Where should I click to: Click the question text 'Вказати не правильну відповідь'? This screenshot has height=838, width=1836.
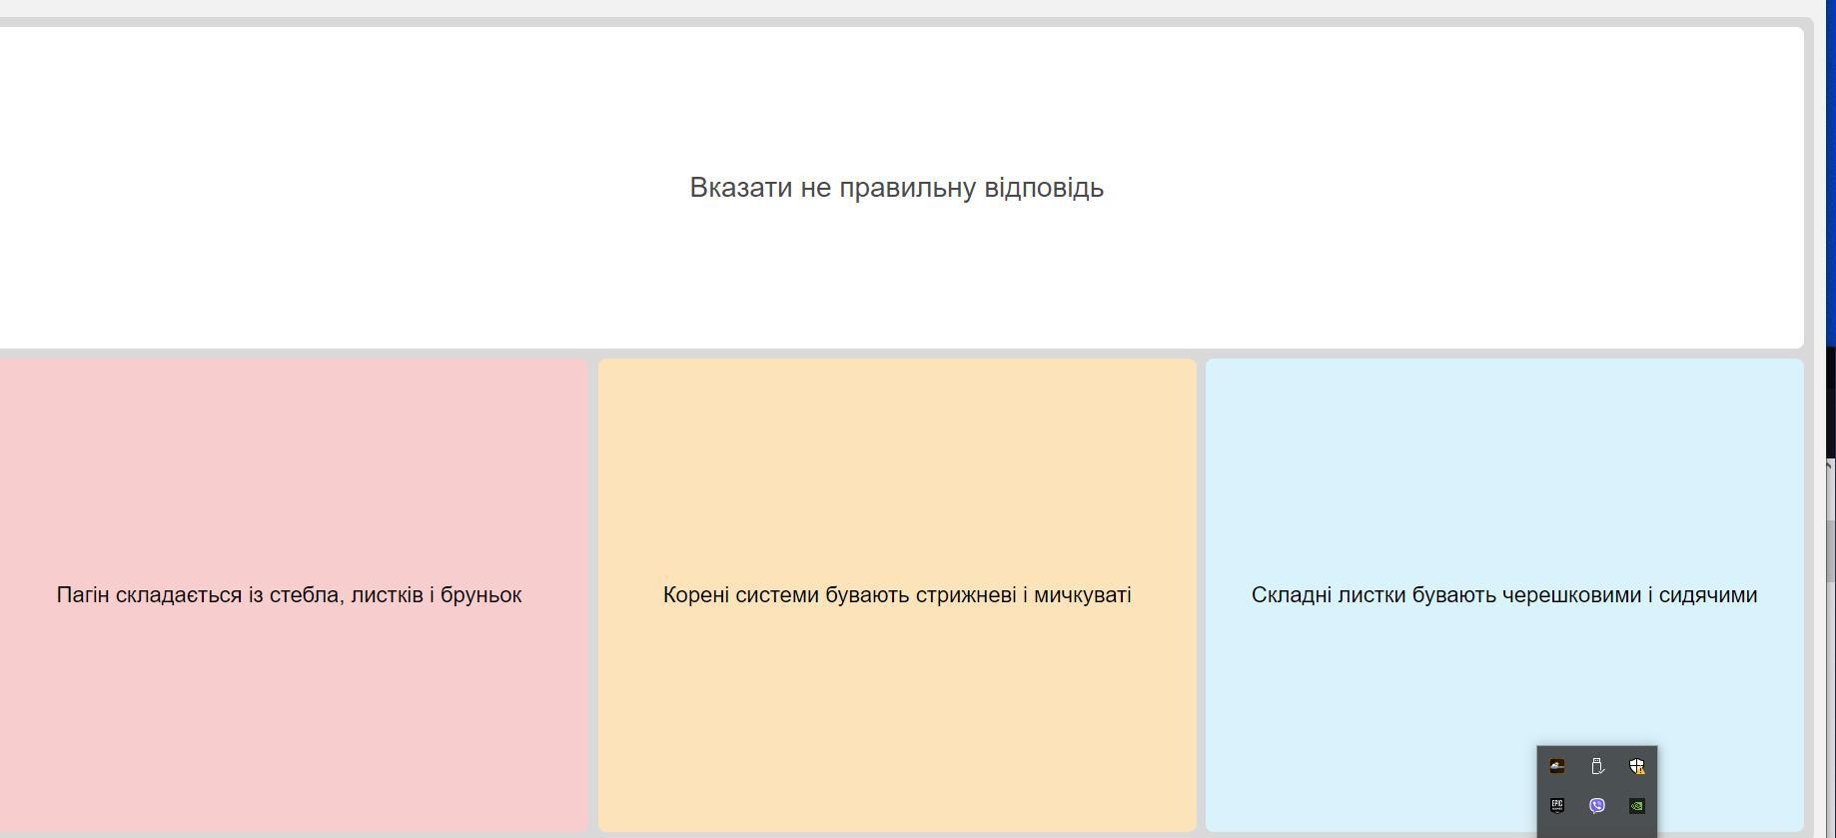896,188
